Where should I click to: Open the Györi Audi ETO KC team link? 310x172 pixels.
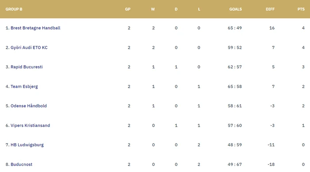pos(29,47)
